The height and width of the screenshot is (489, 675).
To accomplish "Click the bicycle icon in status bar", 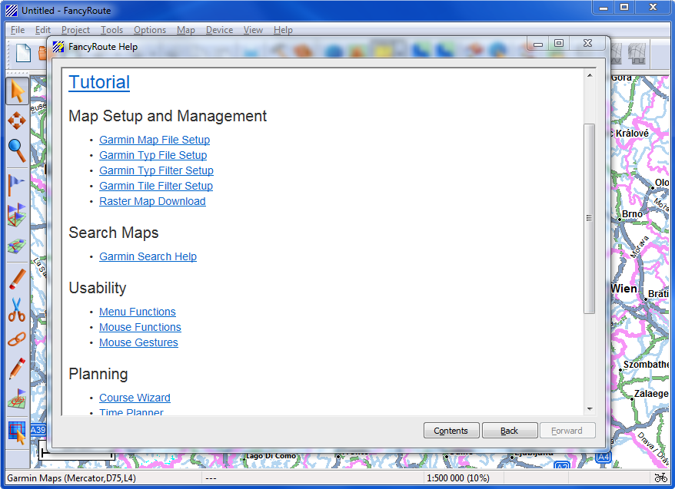I will click(661, 477).
